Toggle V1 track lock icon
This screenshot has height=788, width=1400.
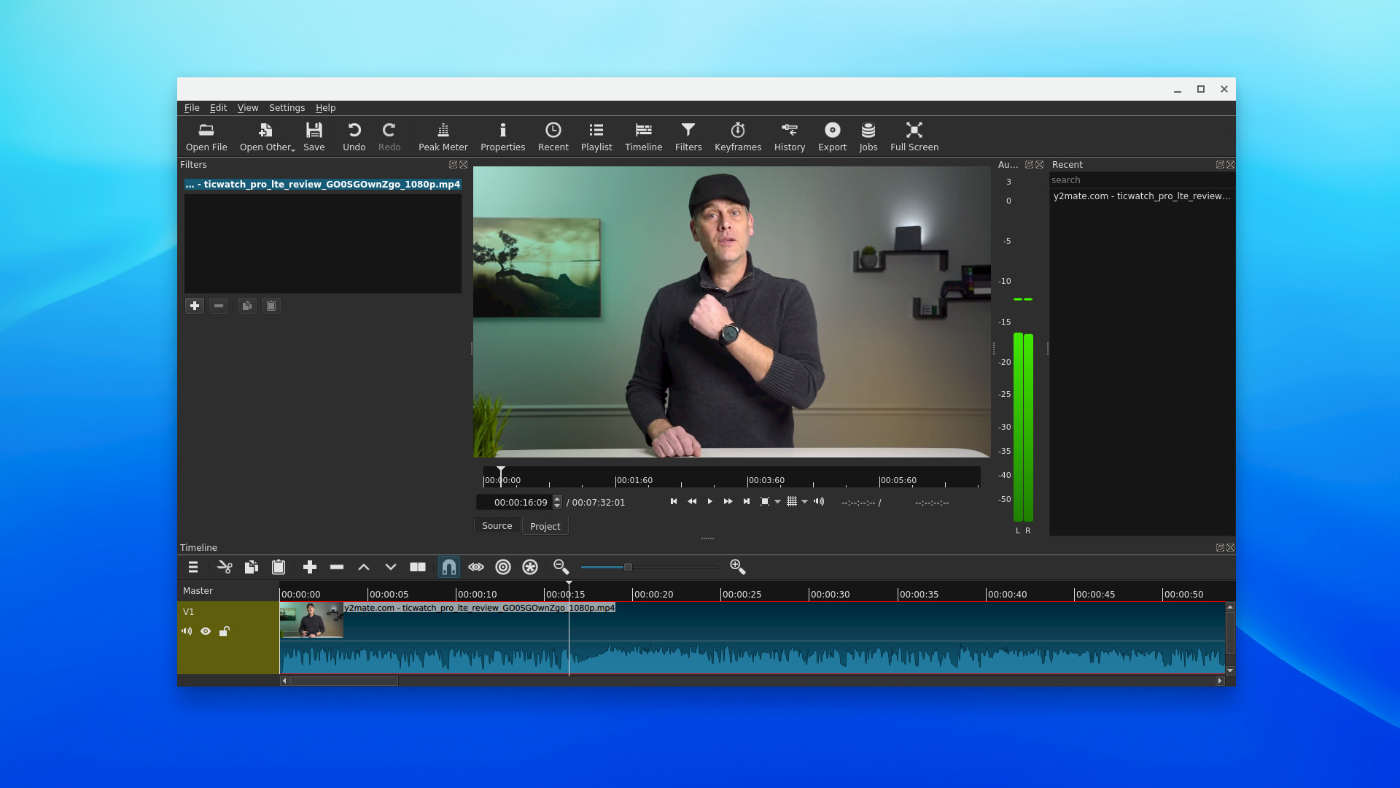[x=224, y=630]
